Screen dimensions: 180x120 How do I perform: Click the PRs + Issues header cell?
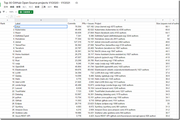88,23
